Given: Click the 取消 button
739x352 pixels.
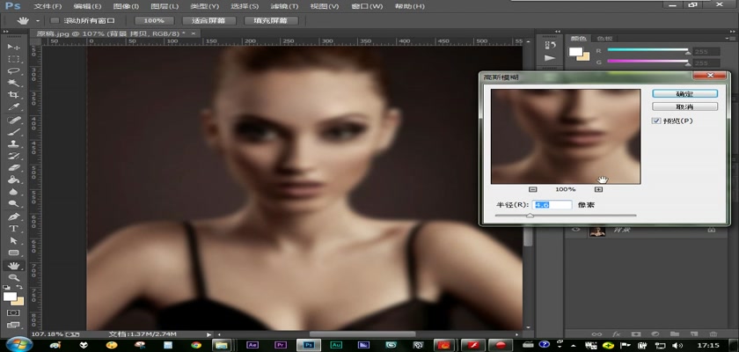Looking at the screenshot, I should point(684,107).
